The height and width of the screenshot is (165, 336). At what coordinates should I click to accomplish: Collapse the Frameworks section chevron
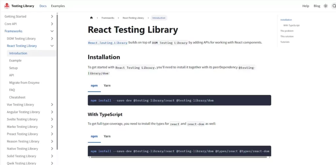[x=52, y=31]
